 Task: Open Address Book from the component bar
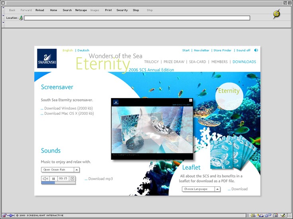[275, 215]
